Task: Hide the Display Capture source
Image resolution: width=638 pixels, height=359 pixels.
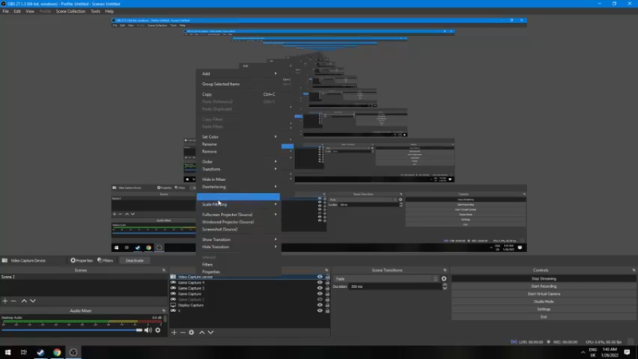Action: [x=320, y=306]
